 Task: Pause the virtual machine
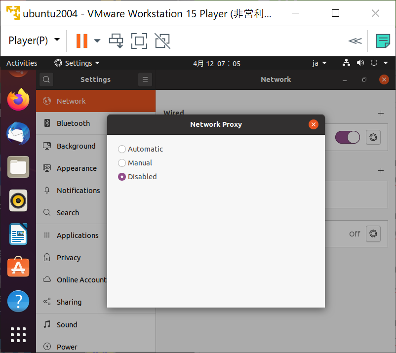click(x=82, y=40)
